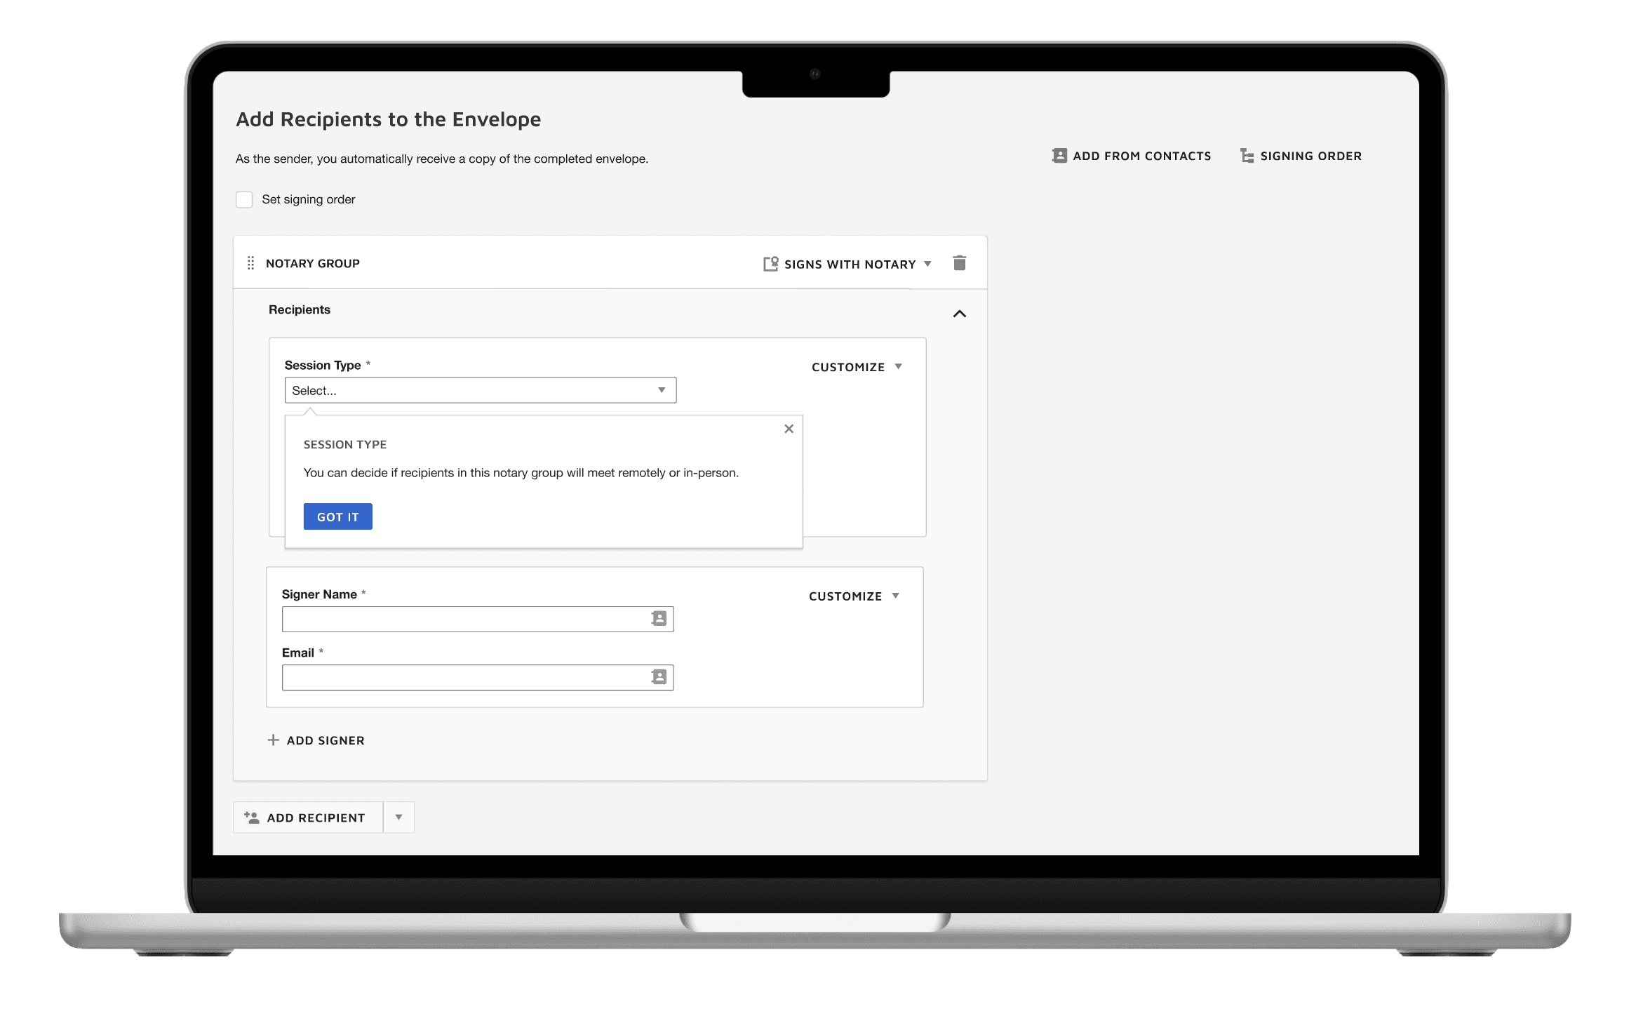Enable the Set signing order checkbox
This screenshot has height=1016, width=1636.
[244, 200]
